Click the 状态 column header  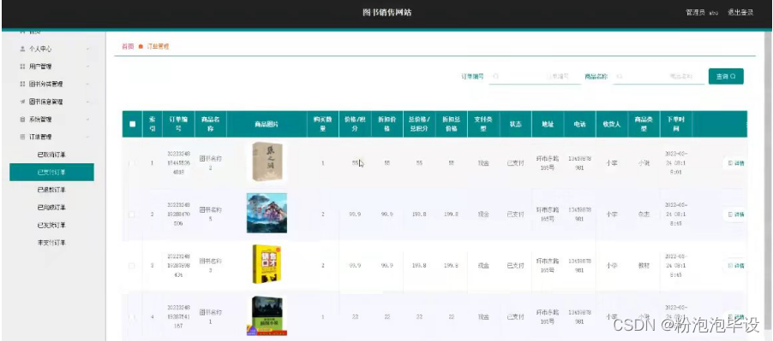coord(515,124)
